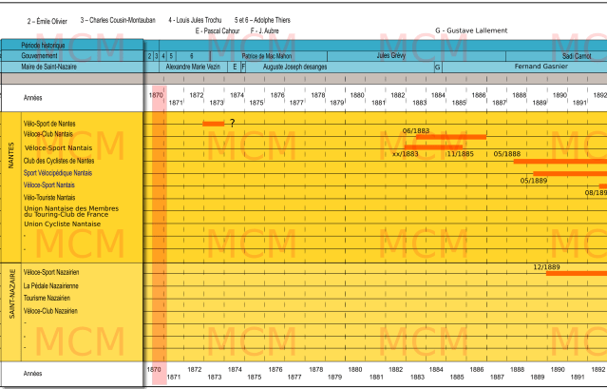607x389 pixels.
Task: Select the Alexandre Marie Vezin mayor cell
Action: click(x=193, y=68)
